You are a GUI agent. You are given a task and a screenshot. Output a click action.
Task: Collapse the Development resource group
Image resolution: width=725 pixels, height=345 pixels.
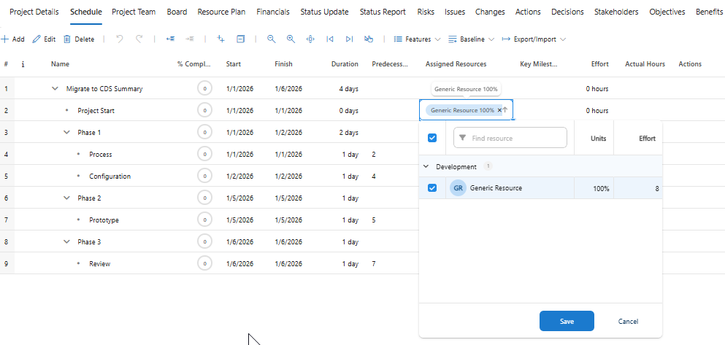pos(426,167)
